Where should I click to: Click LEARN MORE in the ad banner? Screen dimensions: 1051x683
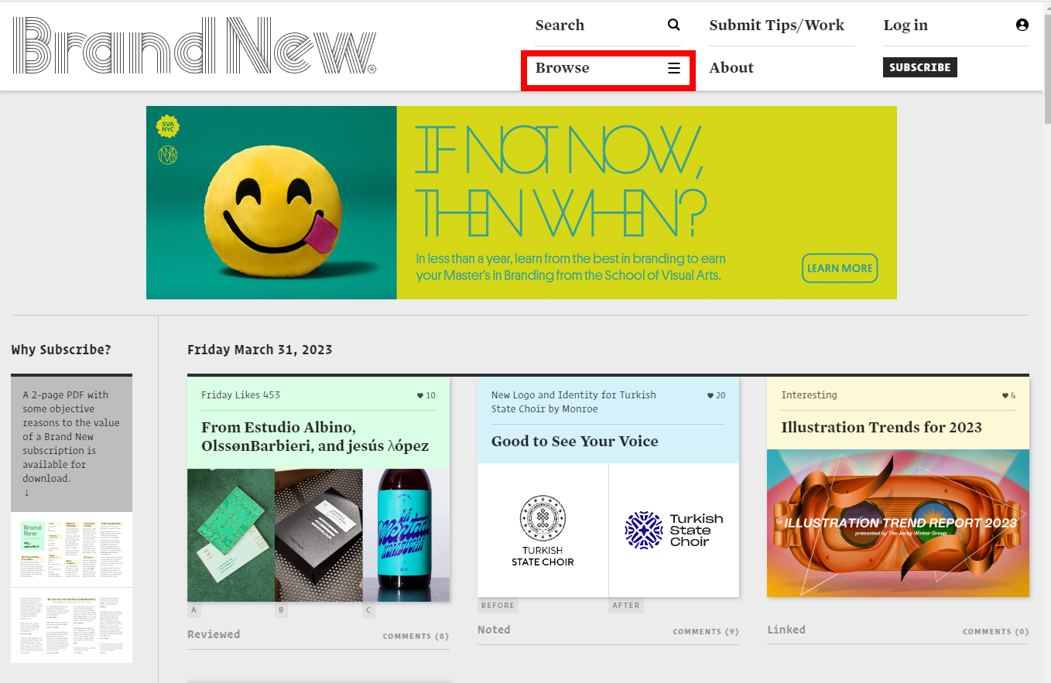click(x=840, y=268)
